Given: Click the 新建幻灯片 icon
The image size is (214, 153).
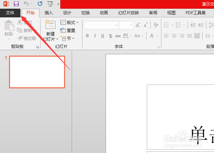Looking at the screenshot, I should pos(50,24).
